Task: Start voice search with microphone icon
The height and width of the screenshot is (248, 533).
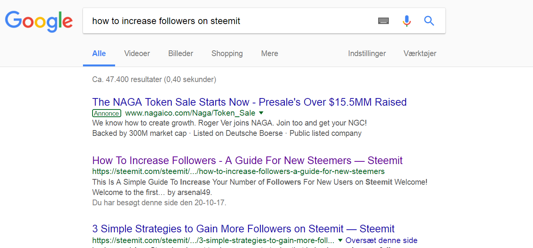Action: click(407, 21)
